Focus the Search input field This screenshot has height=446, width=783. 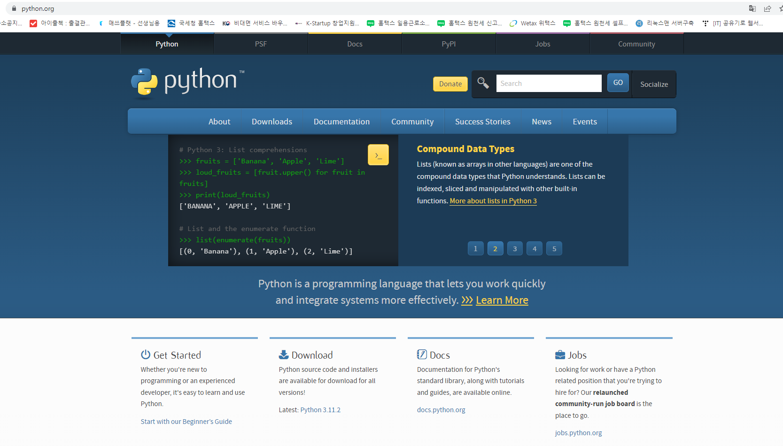tap(549, 84)
